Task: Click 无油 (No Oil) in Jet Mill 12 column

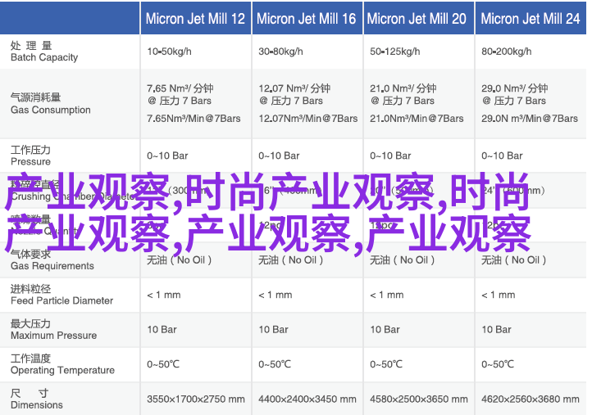Action: click(x=179, y=259)
